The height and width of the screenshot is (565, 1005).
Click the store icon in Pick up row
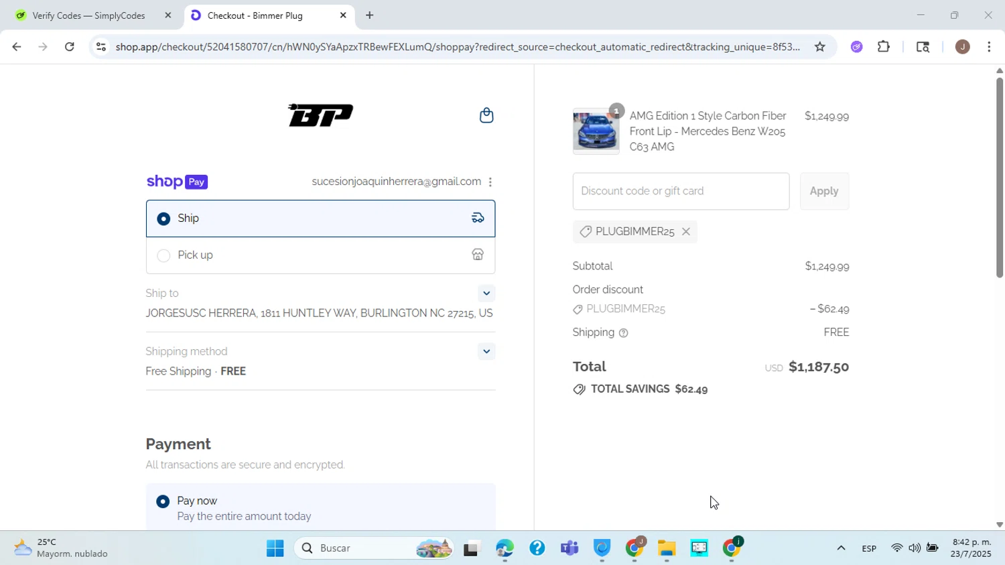[478, 255]
